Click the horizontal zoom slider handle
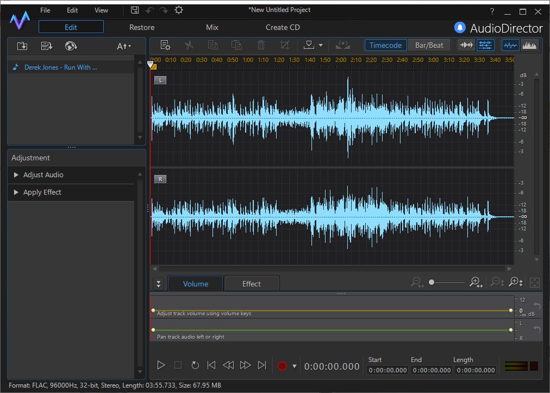550x393 pixels. [432, 282]
